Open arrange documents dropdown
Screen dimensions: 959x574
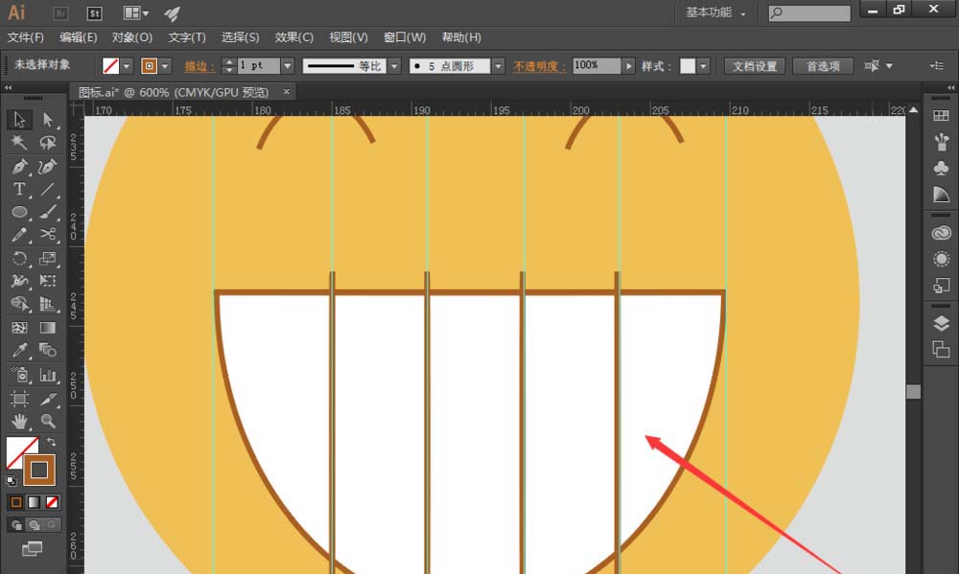[x=136, y=12]
